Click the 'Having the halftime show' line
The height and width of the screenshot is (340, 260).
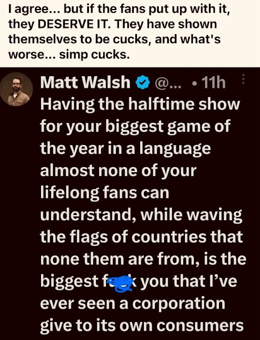point(140,105)
